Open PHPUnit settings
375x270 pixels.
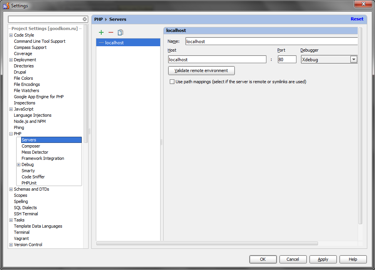(29, 183)
